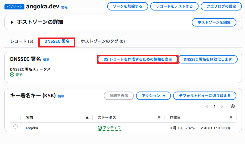Screen dimensions: 245x144
Task: Go to next page arrow in KSK table
Action: point(222,106)
